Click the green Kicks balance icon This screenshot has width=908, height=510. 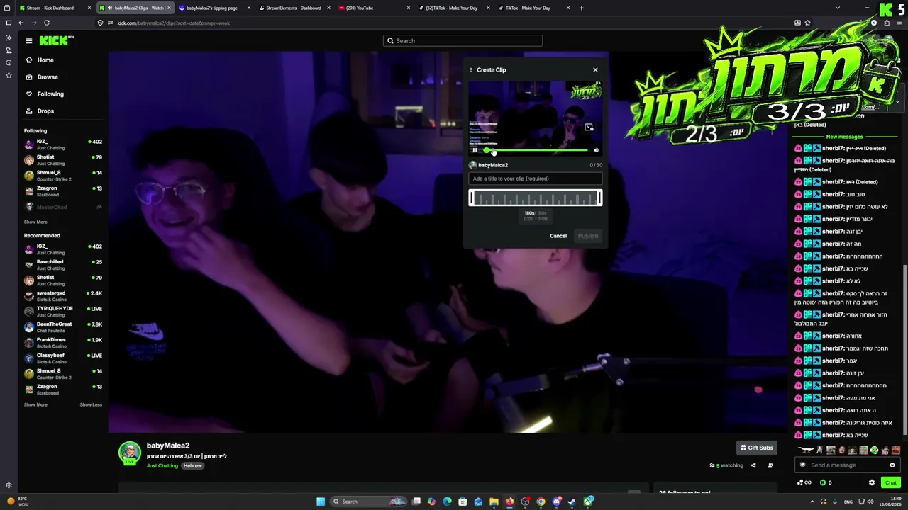tap(823, 482)
